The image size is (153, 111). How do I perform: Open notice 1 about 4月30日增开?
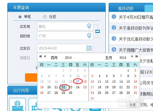coord(136,17)
